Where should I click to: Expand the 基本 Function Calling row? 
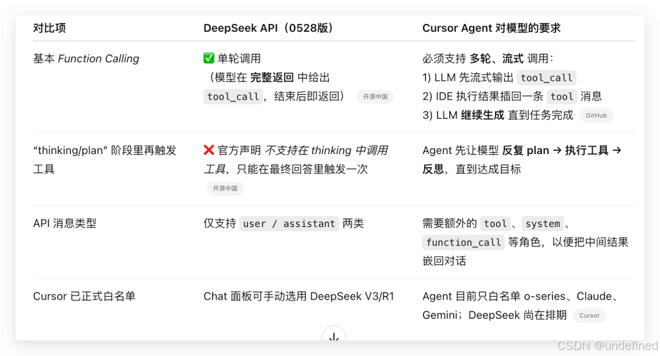86,59
